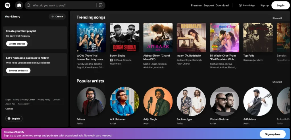The image size is (291, 140).
Task: Open the Accessibility footer link
Action: click(24, 104)
